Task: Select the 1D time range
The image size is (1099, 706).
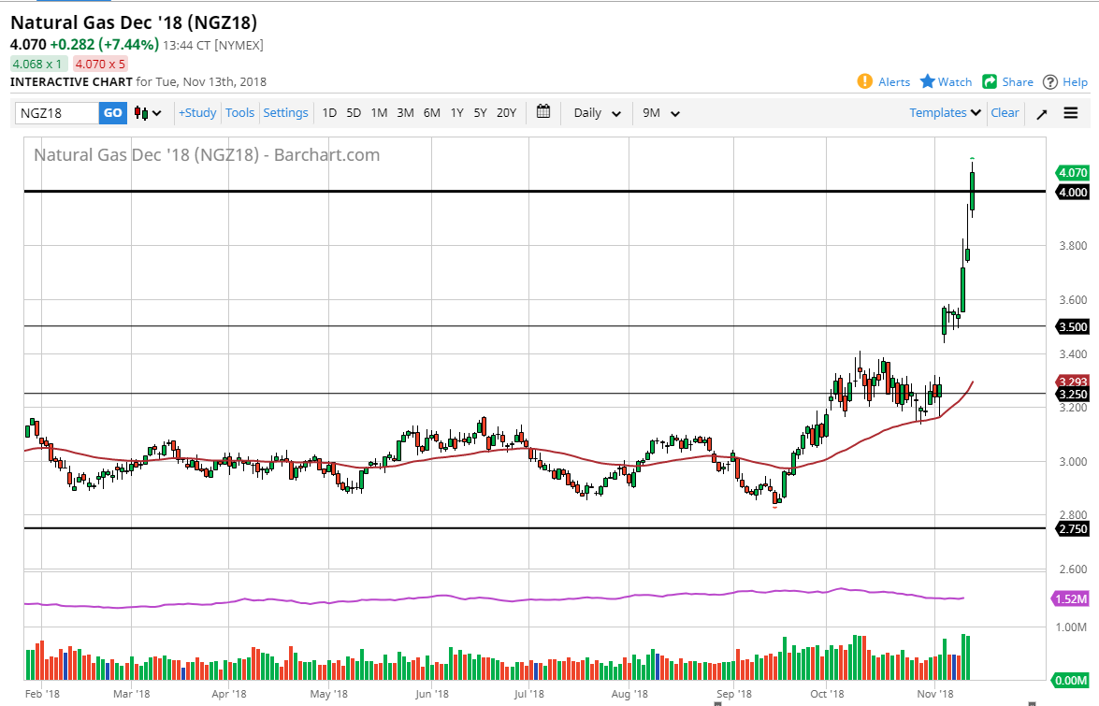Action: pos(329,113)
